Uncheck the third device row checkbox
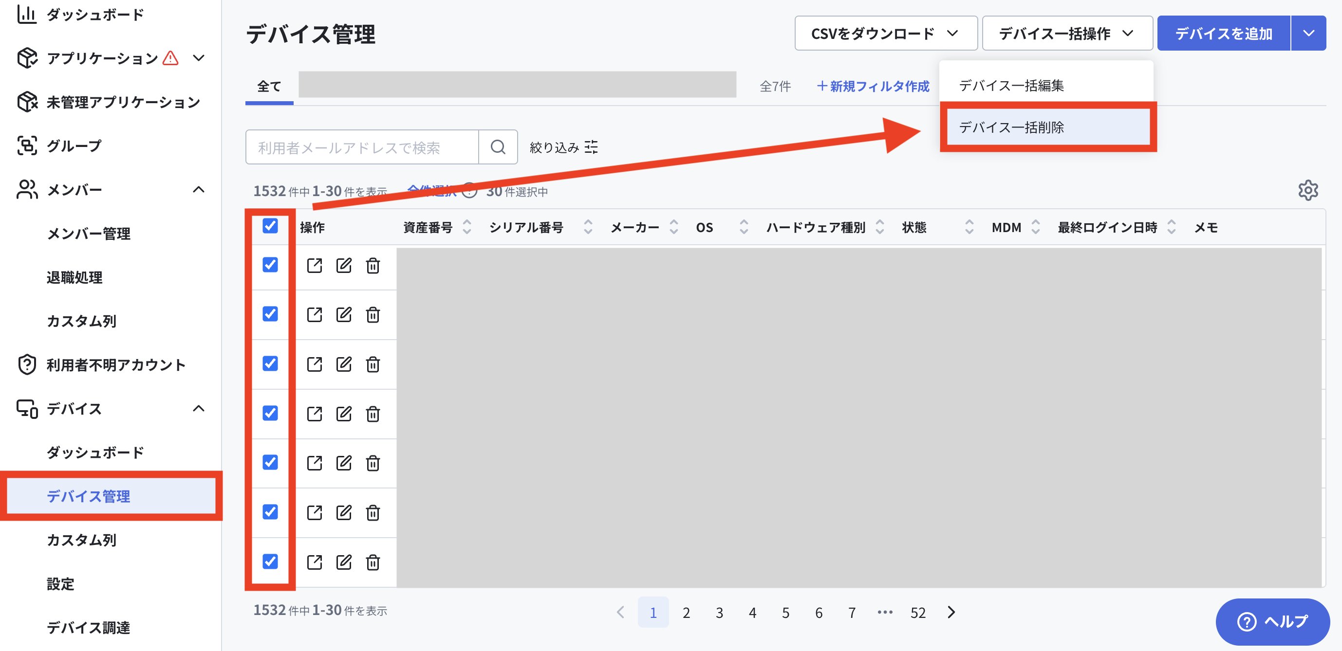1342x651 pixels. (x=270, y=363)
